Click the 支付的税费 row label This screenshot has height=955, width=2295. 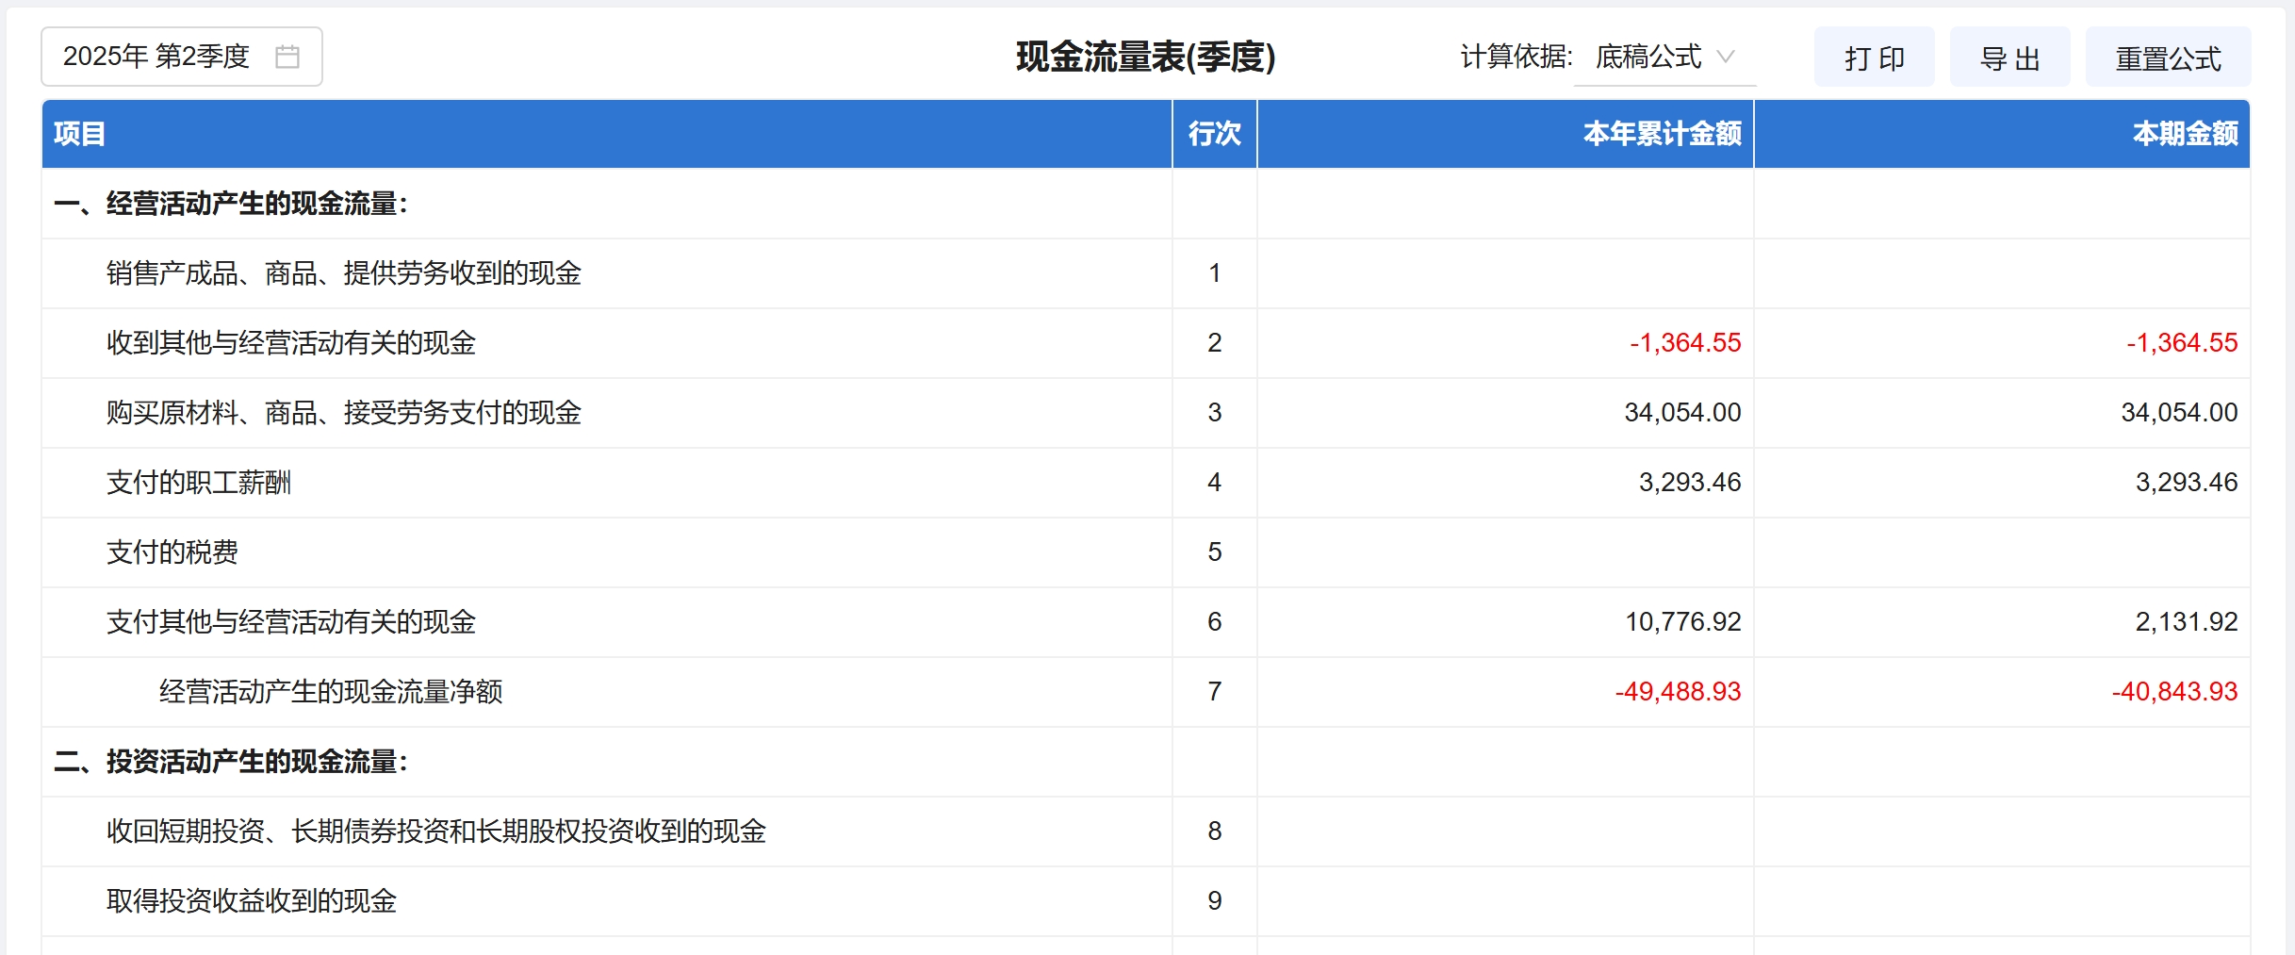pos(172,552)
